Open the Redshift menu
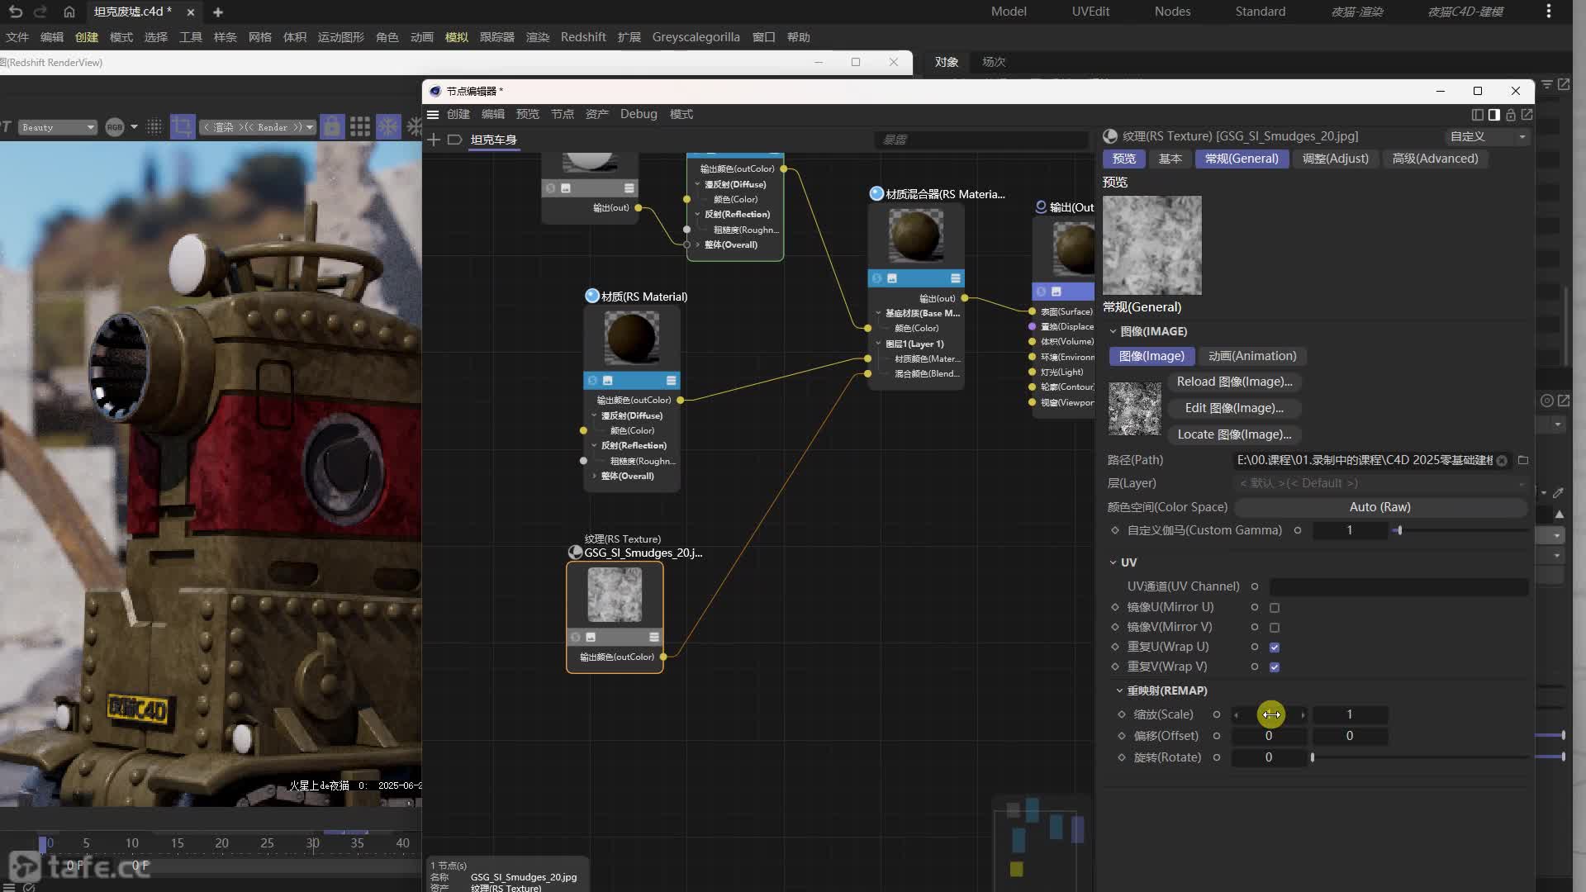 pos(582,37)
